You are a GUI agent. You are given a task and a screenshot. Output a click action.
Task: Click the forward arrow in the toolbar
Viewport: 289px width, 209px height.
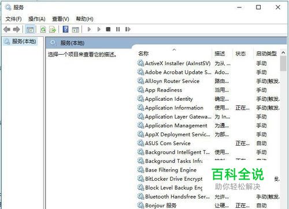[16, 29]
